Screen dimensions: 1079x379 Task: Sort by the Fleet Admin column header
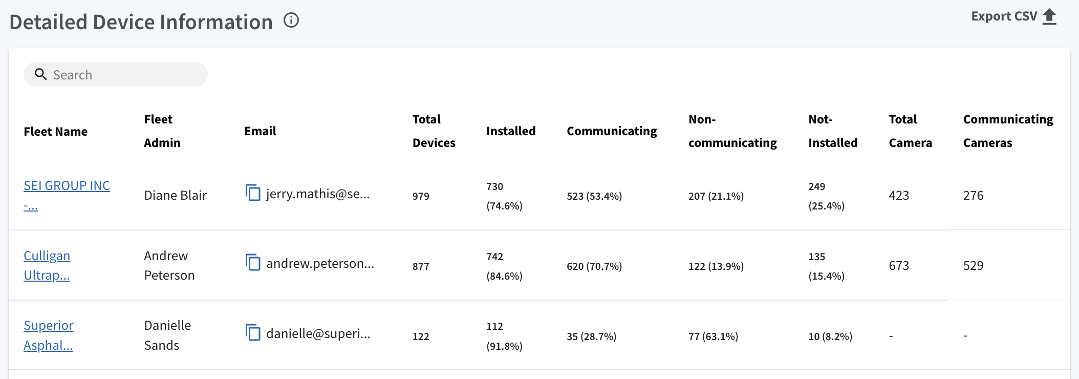(x=162, y=131)
